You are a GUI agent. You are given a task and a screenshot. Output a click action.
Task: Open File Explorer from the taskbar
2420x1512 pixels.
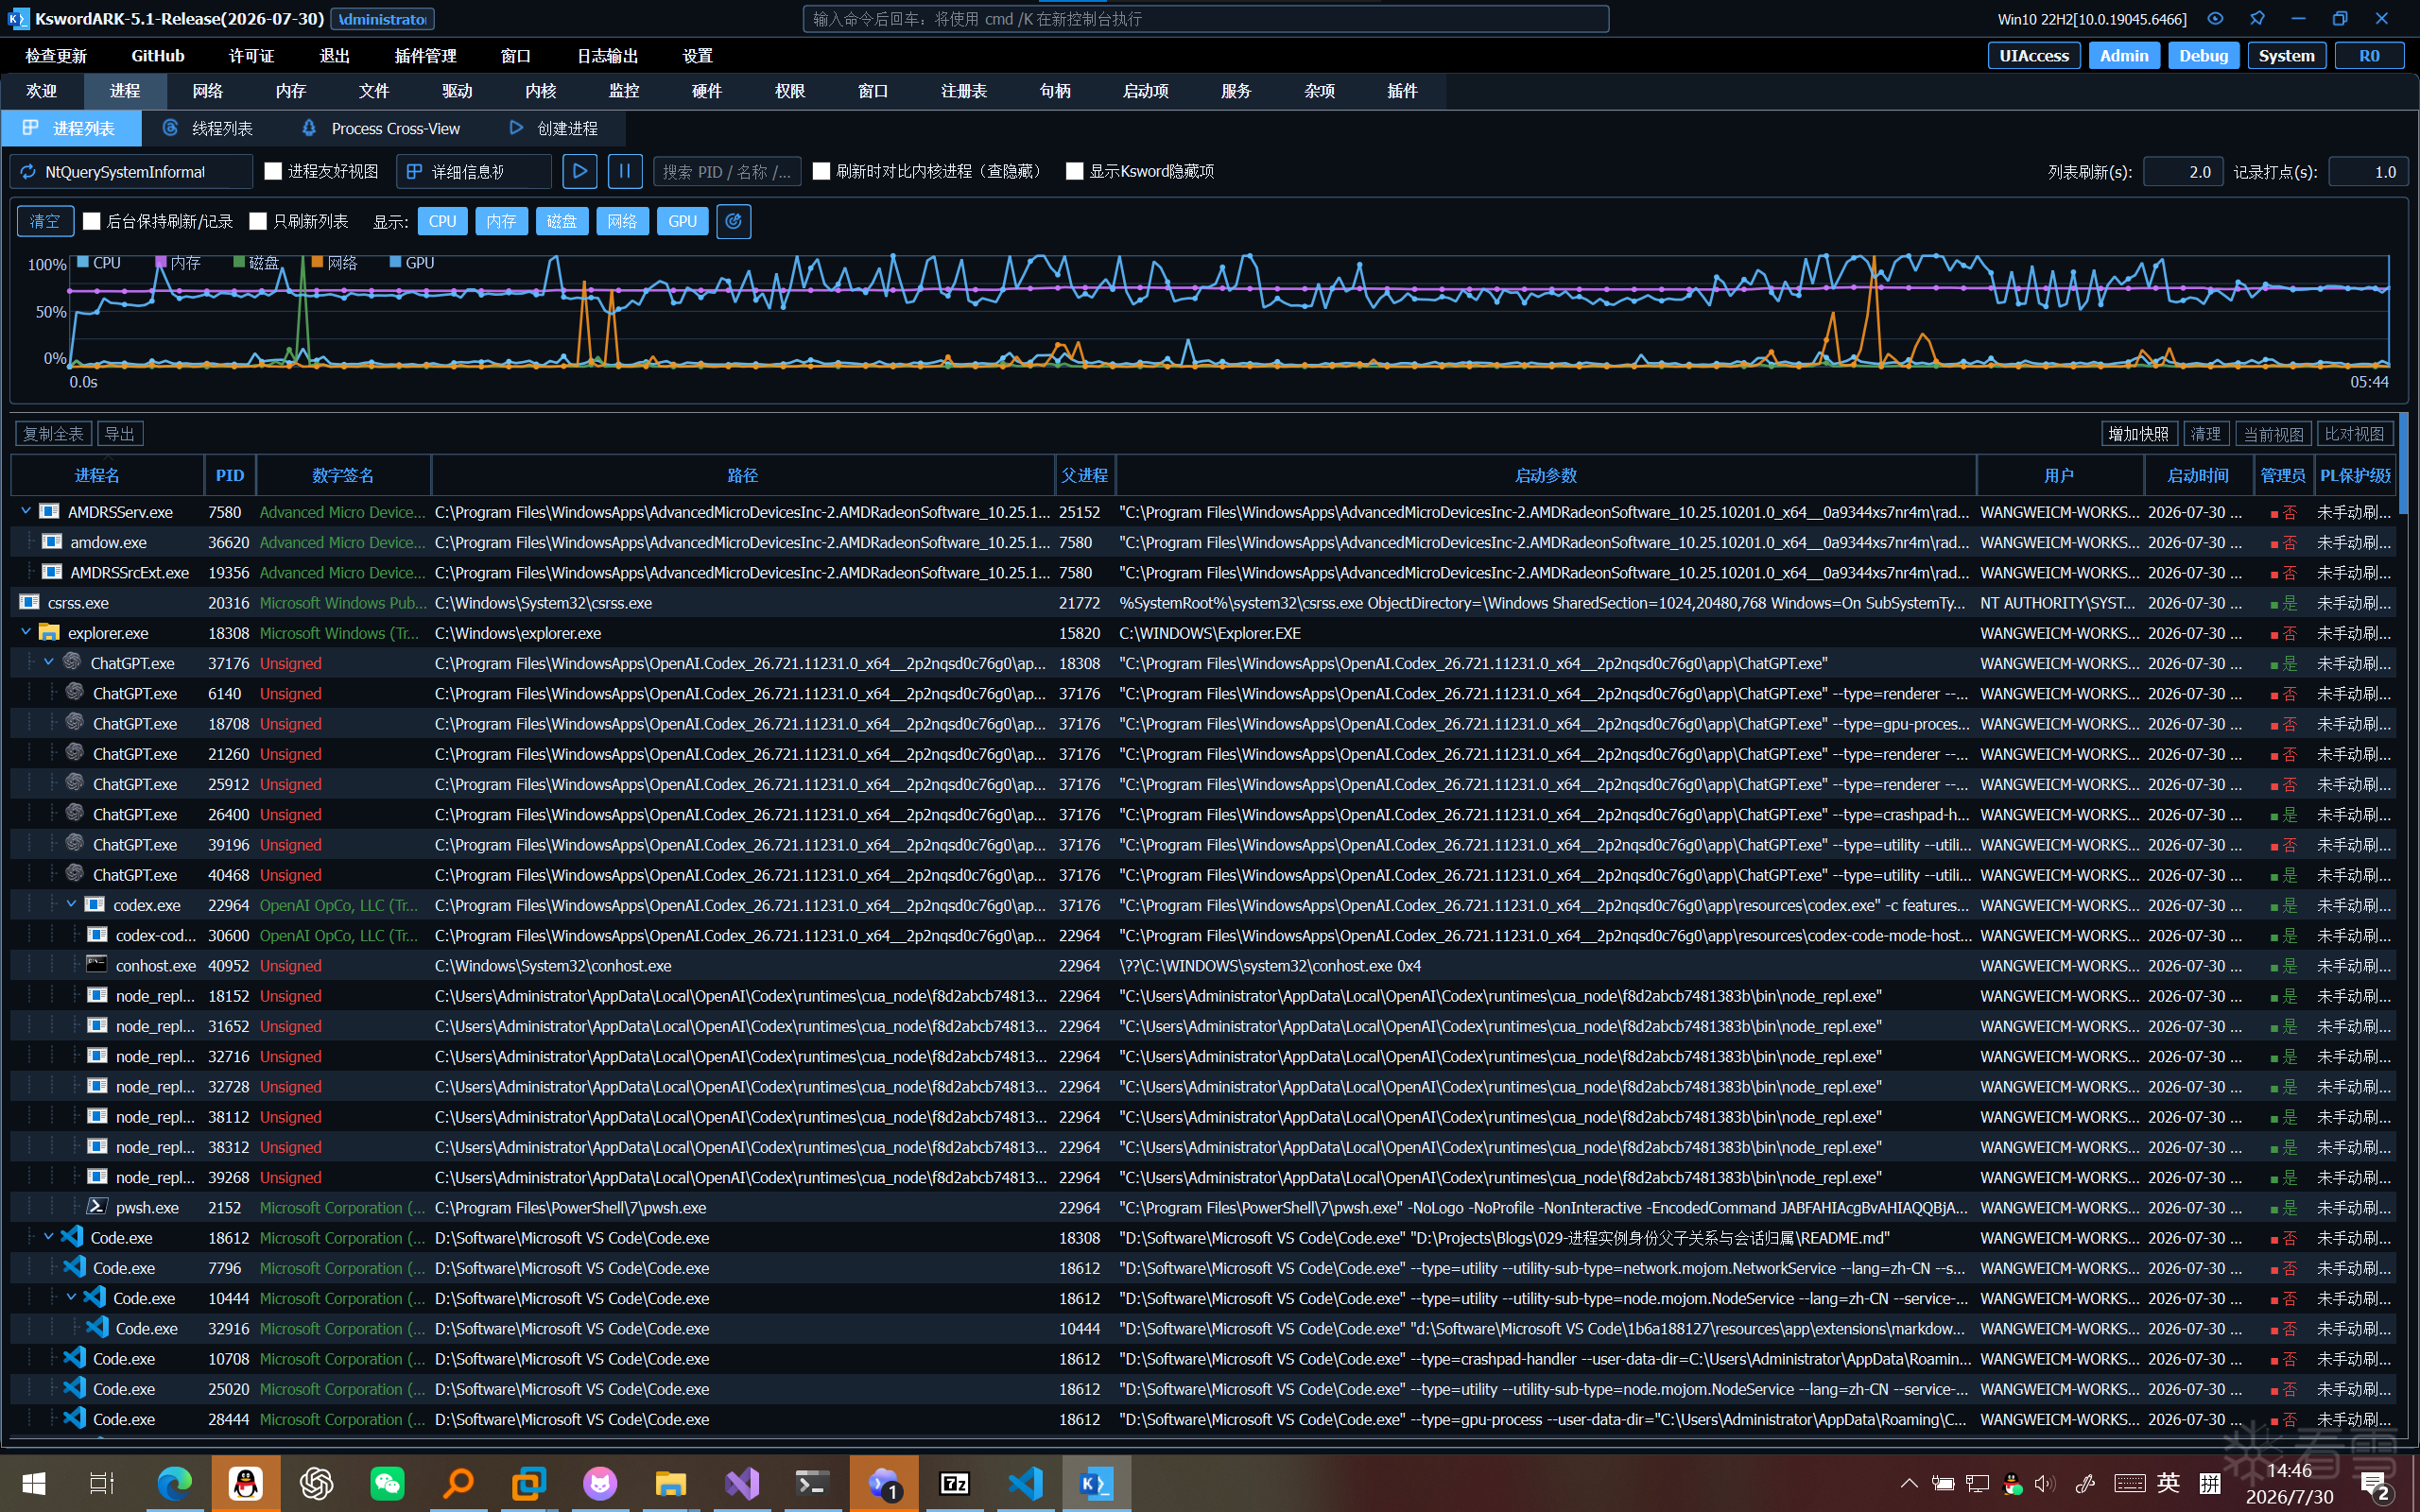pos(670,1483)
